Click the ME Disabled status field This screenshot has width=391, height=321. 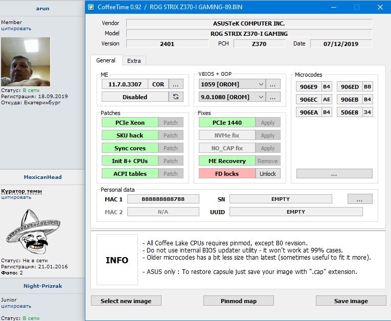pos(135,97)
